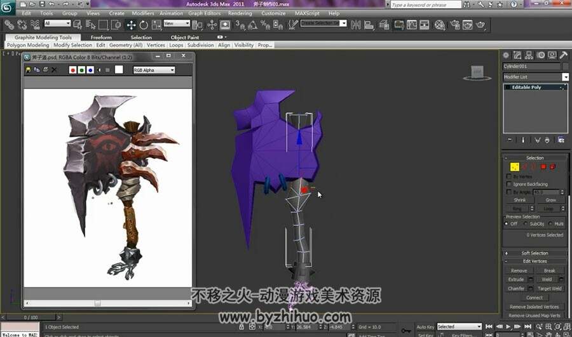Toggle 3D Snaps icon
This screenshot has height=337, width=572.
tap(240, 25)
